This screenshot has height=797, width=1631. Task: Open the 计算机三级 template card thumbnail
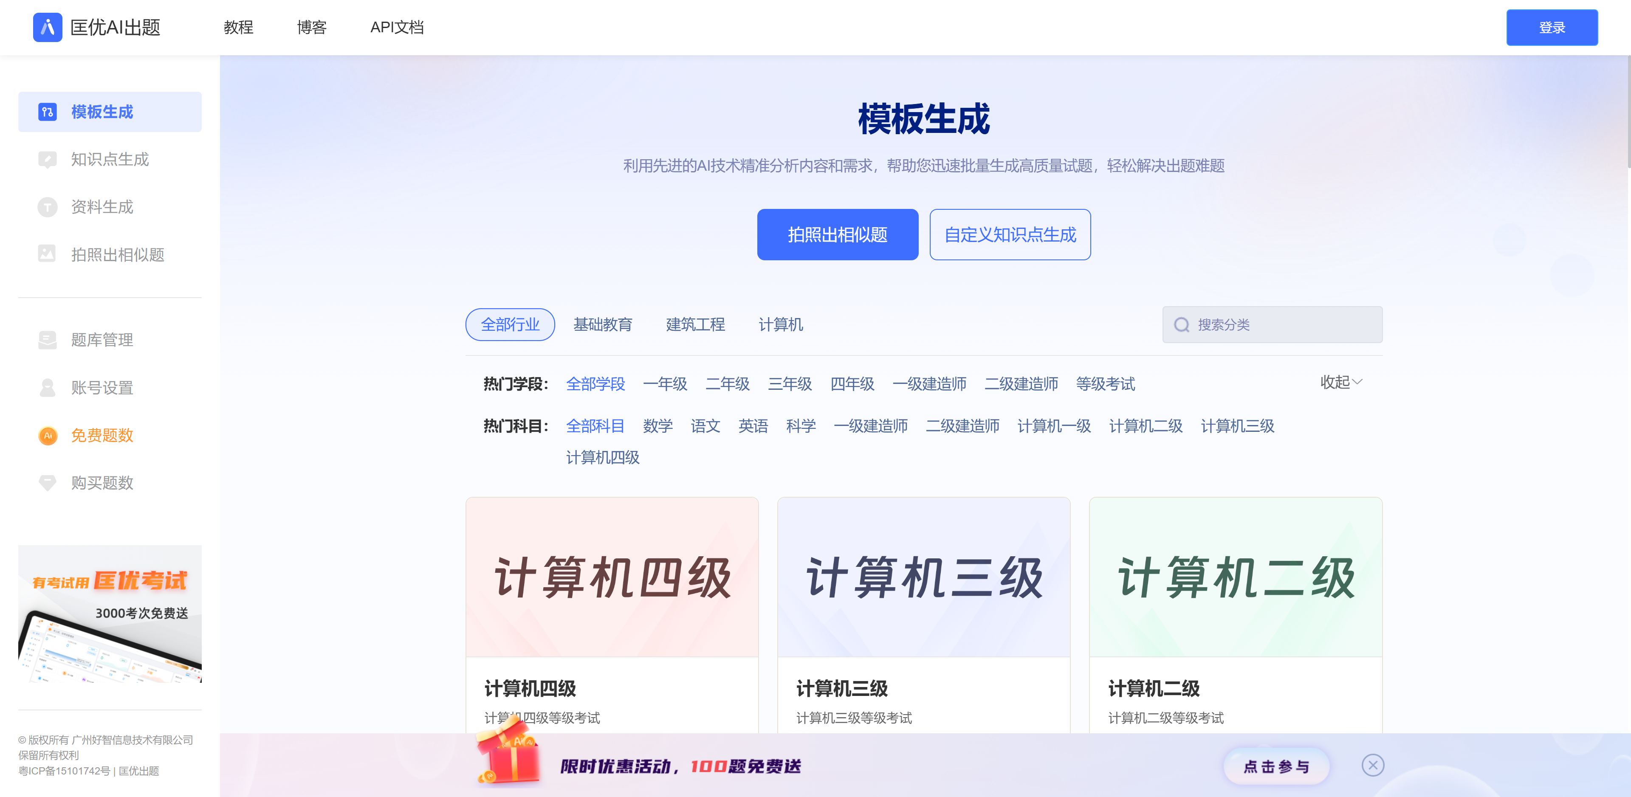923,577
